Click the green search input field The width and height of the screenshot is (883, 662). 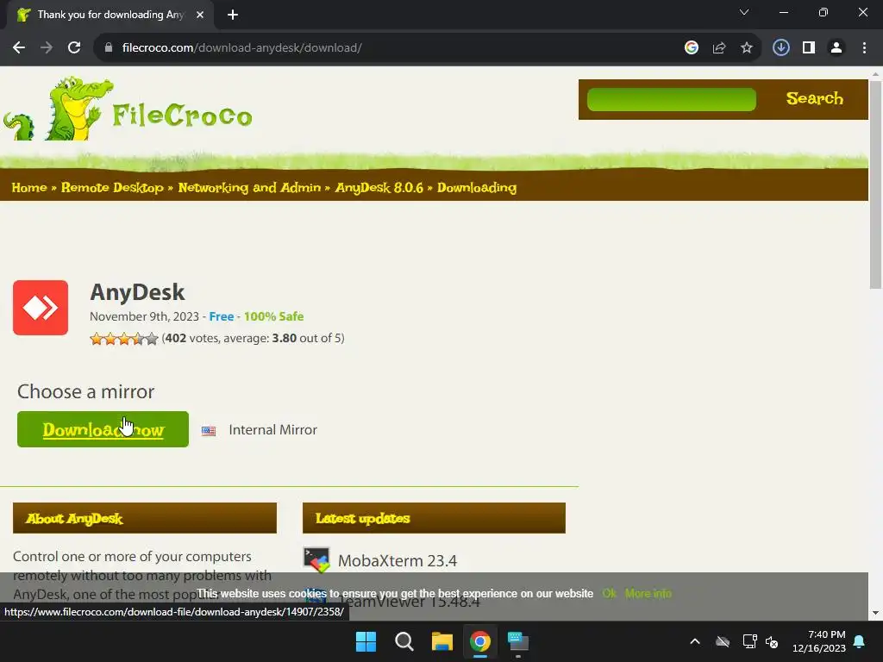(671, 99)
